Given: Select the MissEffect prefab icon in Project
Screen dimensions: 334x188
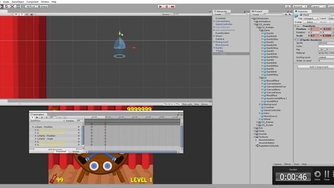Looking at the screenshot, I should pos(265,96).
